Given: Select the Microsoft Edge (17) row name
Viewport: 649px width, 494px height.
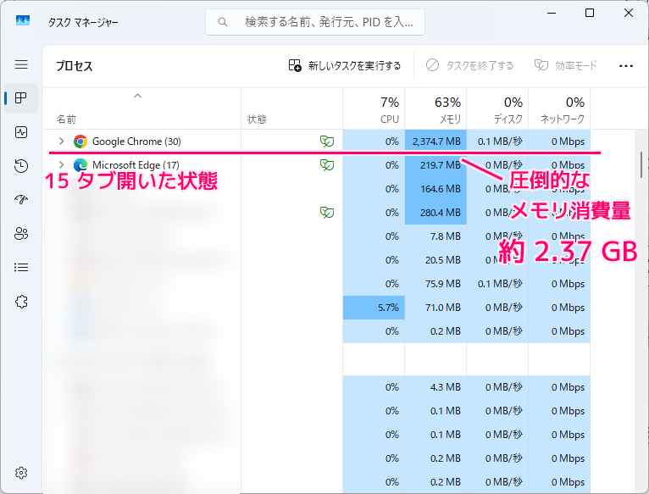Looking at the screenshot, I should click(x=136, y=165).
